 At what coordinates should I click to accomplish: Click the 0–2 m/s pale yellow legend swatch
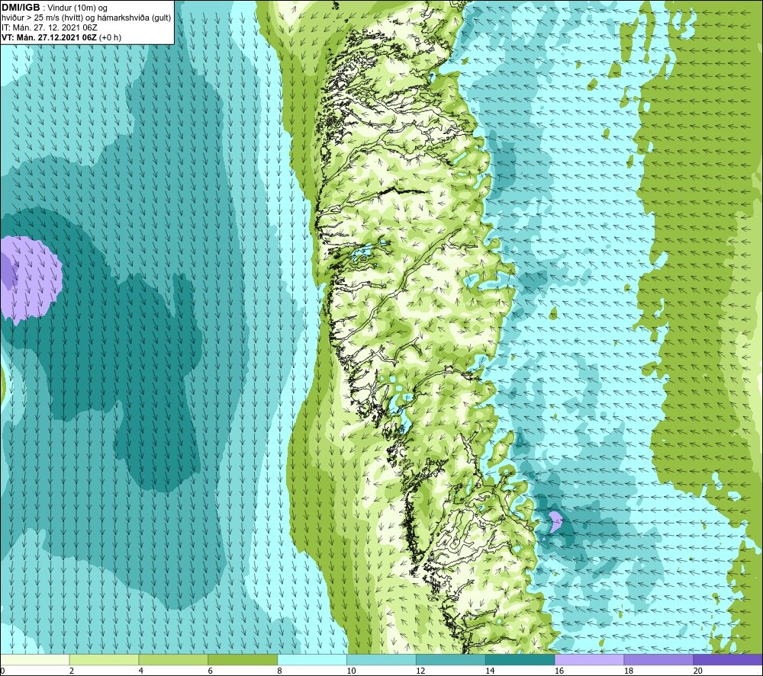[34, 659]
